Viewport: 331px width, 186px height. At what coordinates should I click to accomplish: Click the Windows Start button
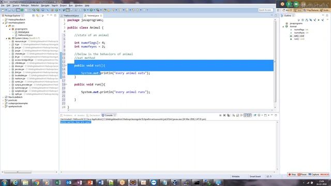(x=4, y=182)
